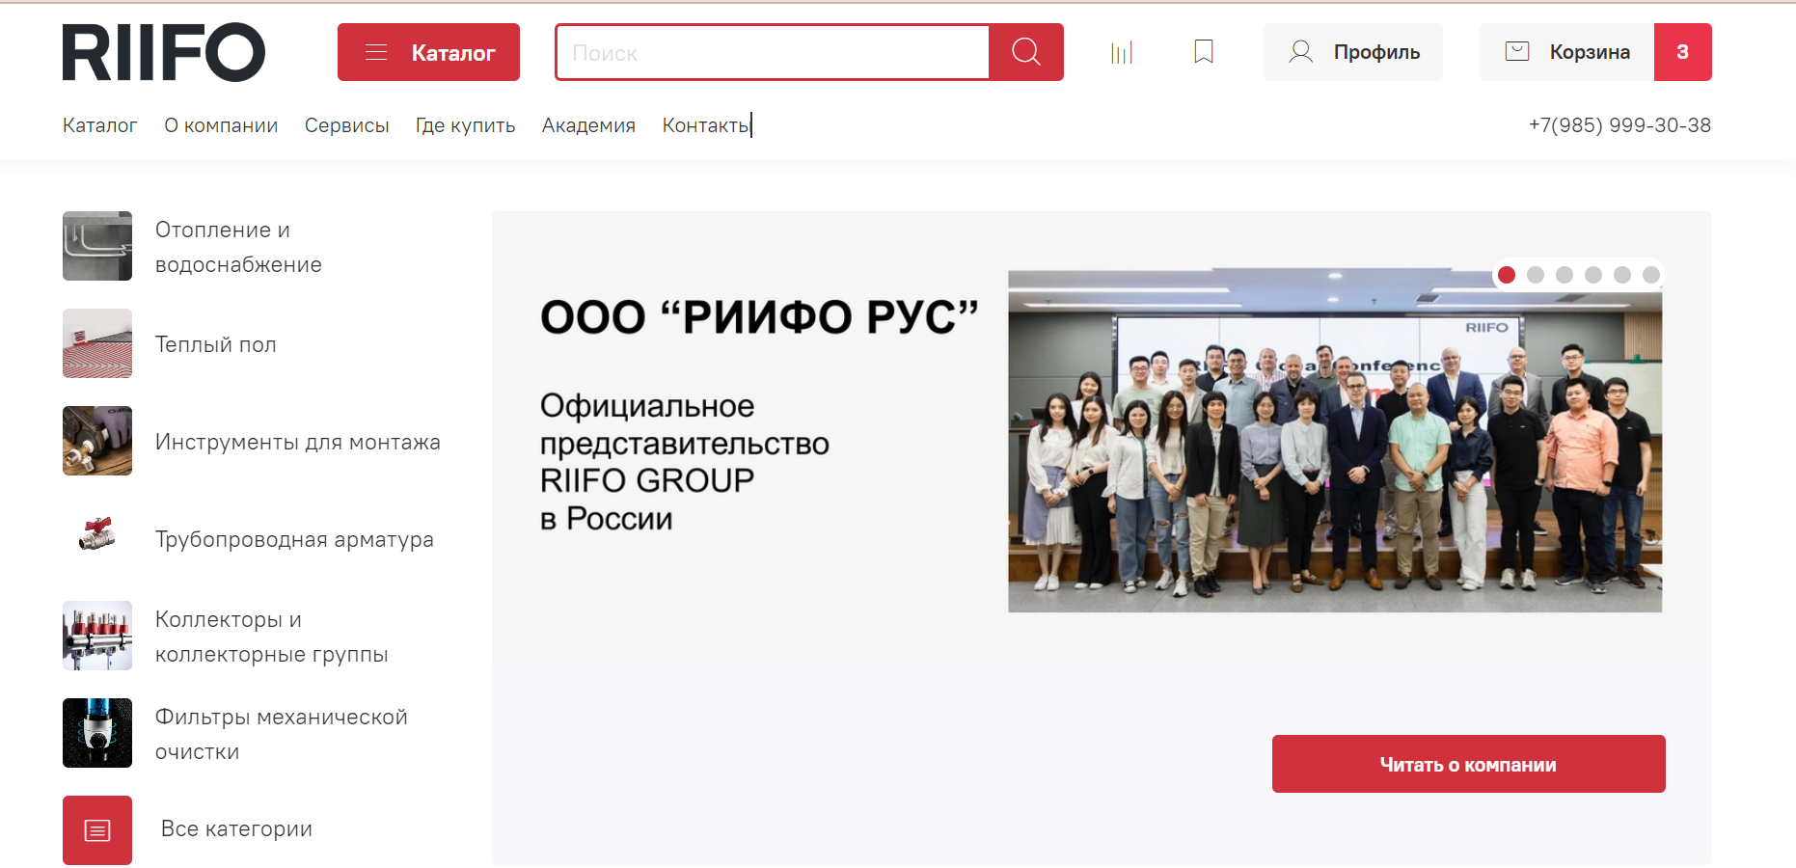Click Читать о компании button
1796x868 pixels.
pyautogui.click(x=1468, y=764)
